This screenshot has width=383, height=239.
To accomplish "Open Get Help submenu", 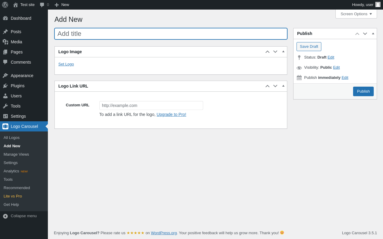I will 24,205.
